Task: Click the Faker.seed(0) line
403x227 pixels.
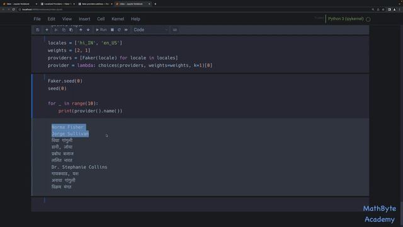Action: point(65,81)
